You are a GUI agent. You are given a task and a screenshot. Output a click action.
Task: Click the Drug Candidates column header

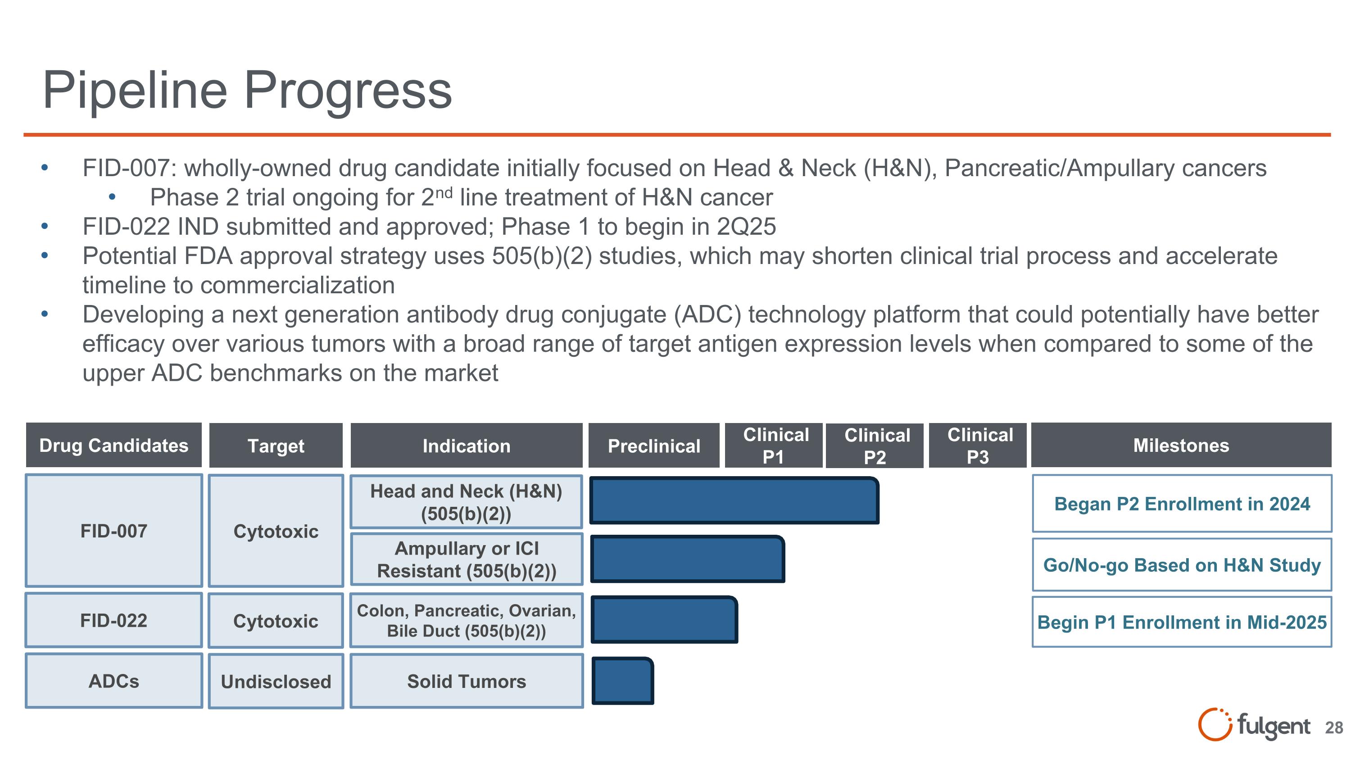114,445
